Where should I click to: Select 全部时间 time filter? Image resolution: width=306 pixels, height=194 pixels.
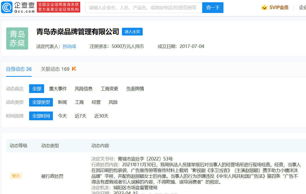click(x=41, y=116)
